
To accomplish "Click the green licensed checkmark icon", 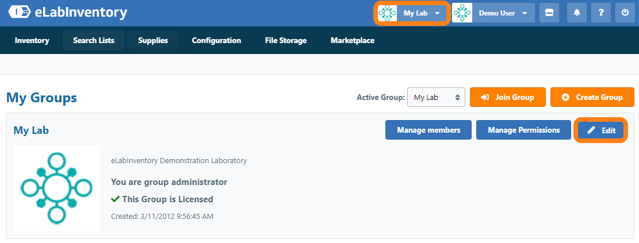I will tap(115, 199).
